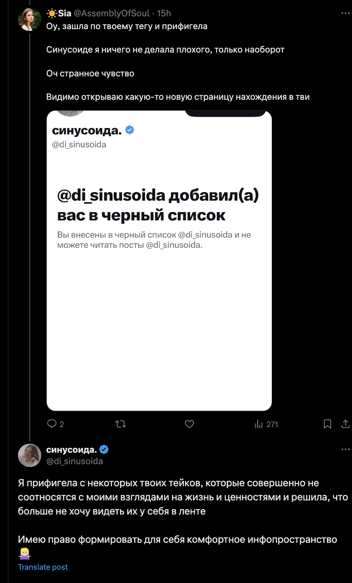Viewport: 352px width, 583px height.
Task: Click the reply icon with 2 replies
Action: pos(52,424)
